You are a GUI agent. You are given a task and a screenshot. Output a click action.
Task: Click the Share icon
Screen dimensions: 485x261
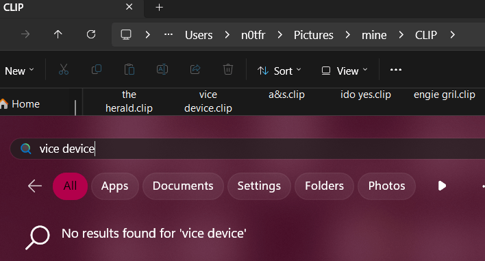(x=195, y=69)
